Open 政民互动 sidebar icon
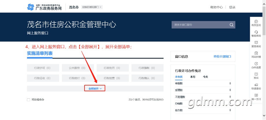Screen dimensions: 266x120 click(x=256, y=23)
